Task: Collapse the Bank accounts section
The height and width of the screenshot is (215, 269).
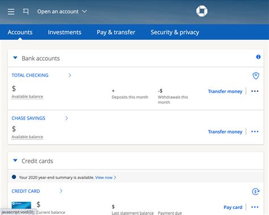Action: 15,58
